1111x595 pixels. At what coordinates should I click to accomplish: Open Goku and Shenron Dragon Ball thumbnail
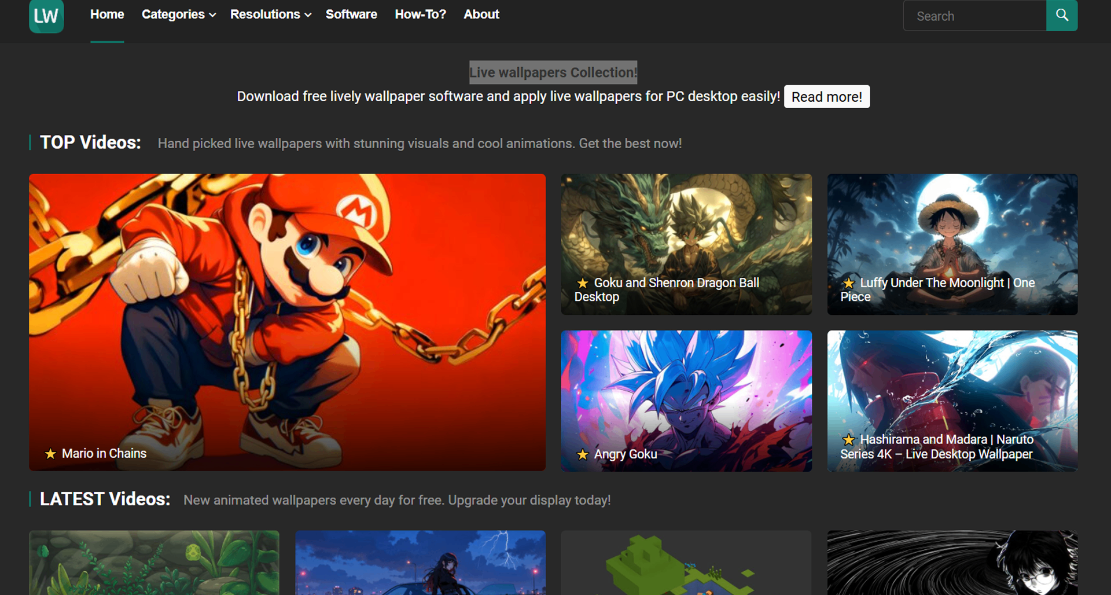click(x=686, y=244)
